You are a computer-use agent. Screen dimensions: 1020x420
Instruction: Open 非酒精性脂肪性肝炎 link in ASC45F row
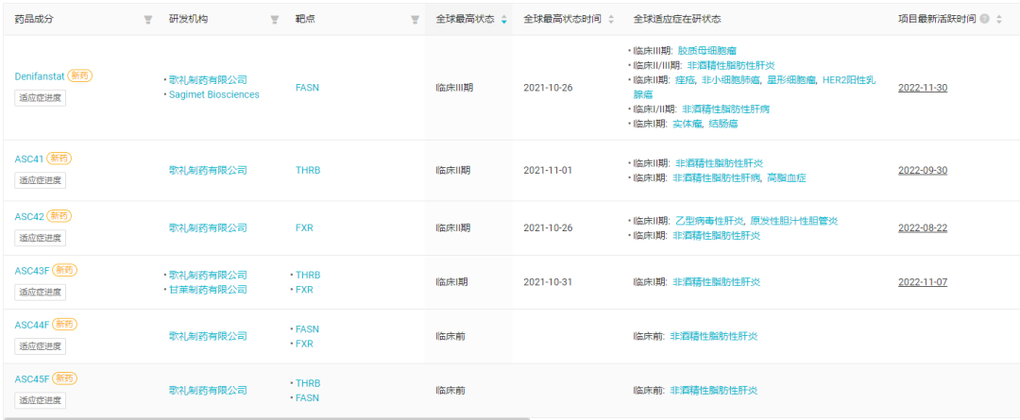click(x=714, y=391)
